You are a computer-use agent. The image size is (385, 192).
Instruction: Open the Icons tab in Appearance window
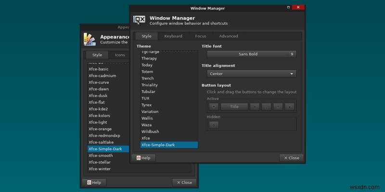(x=120, y=55)
